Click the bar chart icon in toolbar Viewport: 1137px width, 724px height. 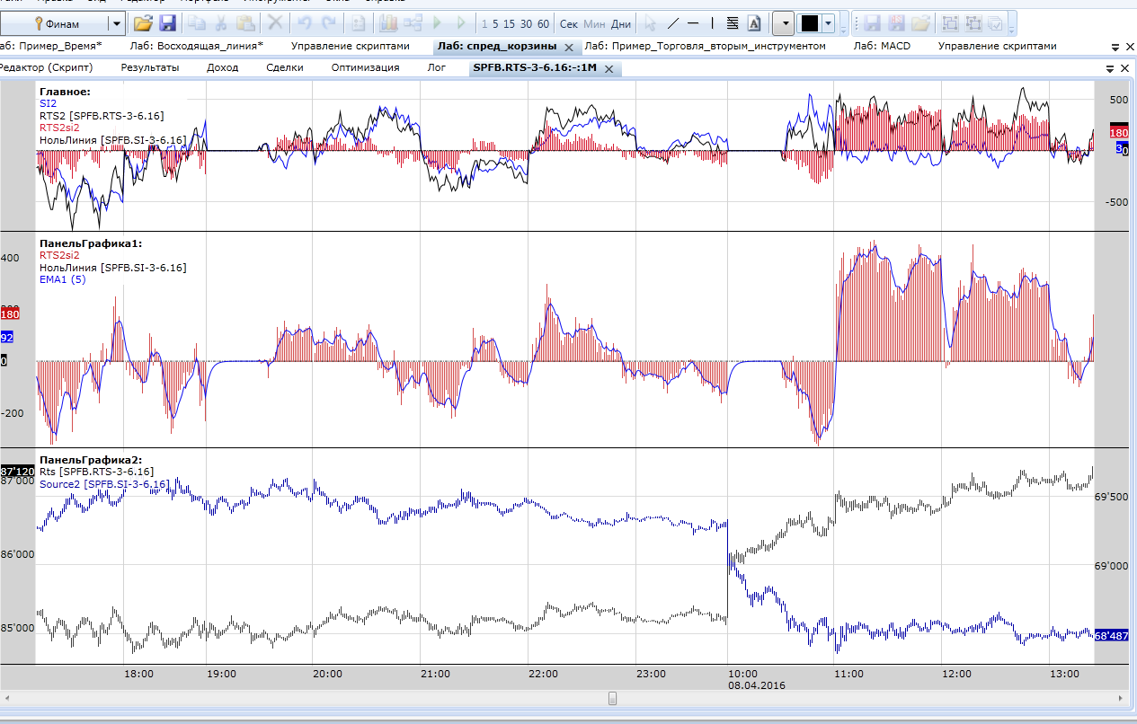[389, 23]
